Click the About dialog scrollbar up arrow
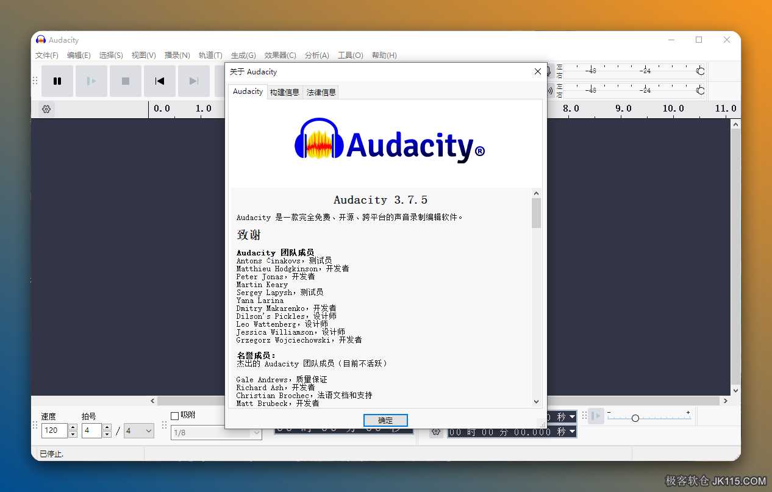772x492 pixels. [x=536, y=193]
